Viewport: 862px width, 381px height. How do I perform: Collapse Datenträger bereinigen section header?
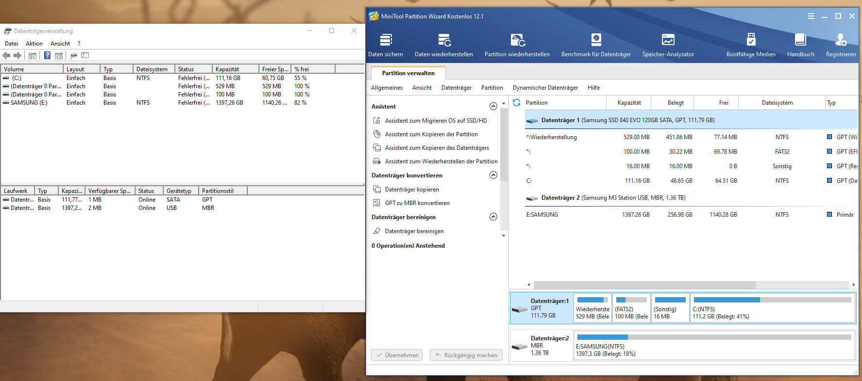[493, 217]
